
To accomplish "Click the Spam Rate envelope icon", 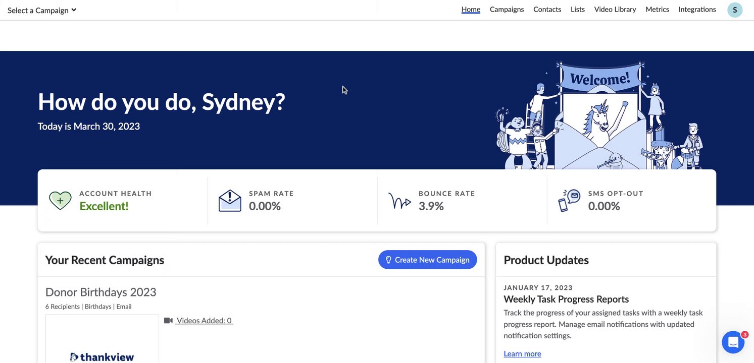I will [230, 201].
